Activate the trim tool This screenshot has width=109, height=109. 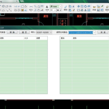pos(15,6)
